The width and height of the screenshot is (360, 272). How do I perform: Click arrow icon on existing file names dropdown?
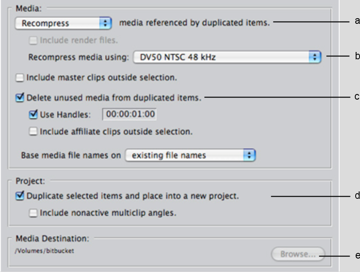click(250, 155)
